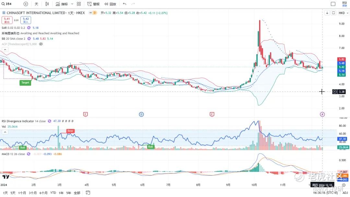Click the 47.30 RSI value label

342,139
